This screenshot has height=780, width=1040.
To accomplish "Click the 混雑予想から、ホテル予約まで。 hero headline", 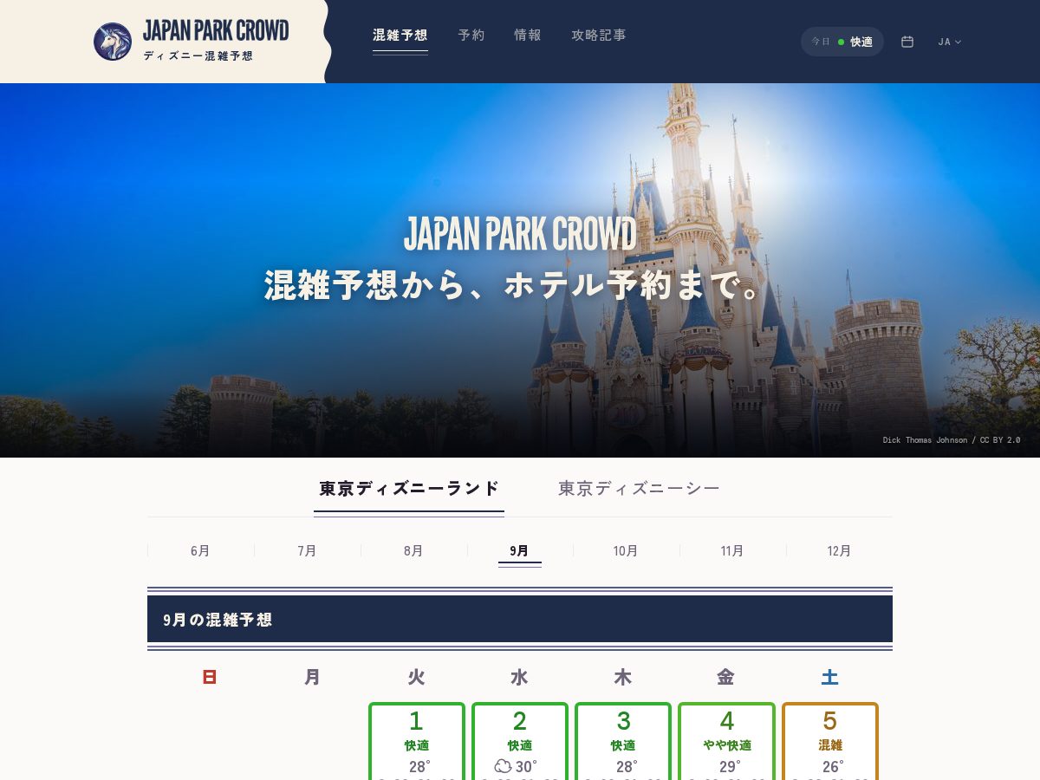I will pos(513,286).
